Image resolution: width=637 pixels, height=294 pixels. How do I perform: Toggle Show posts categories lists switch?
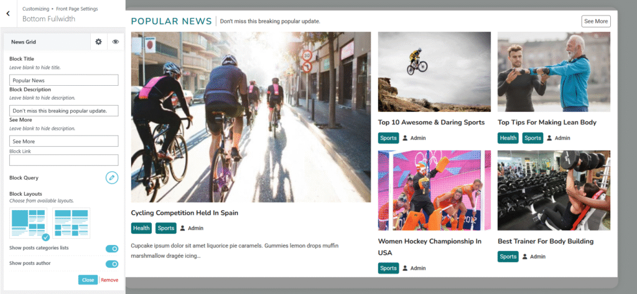pyautogui.click(x=112, y=249)
